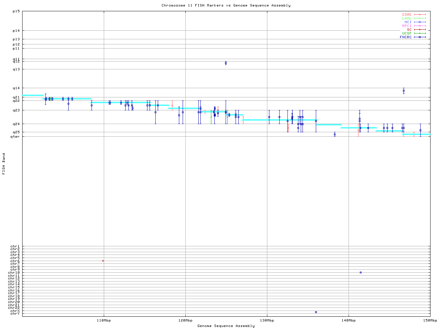Click the FHCRC legend marker symbol
Image resolution: width=437 pixels, height=328 pixels.
420,37
